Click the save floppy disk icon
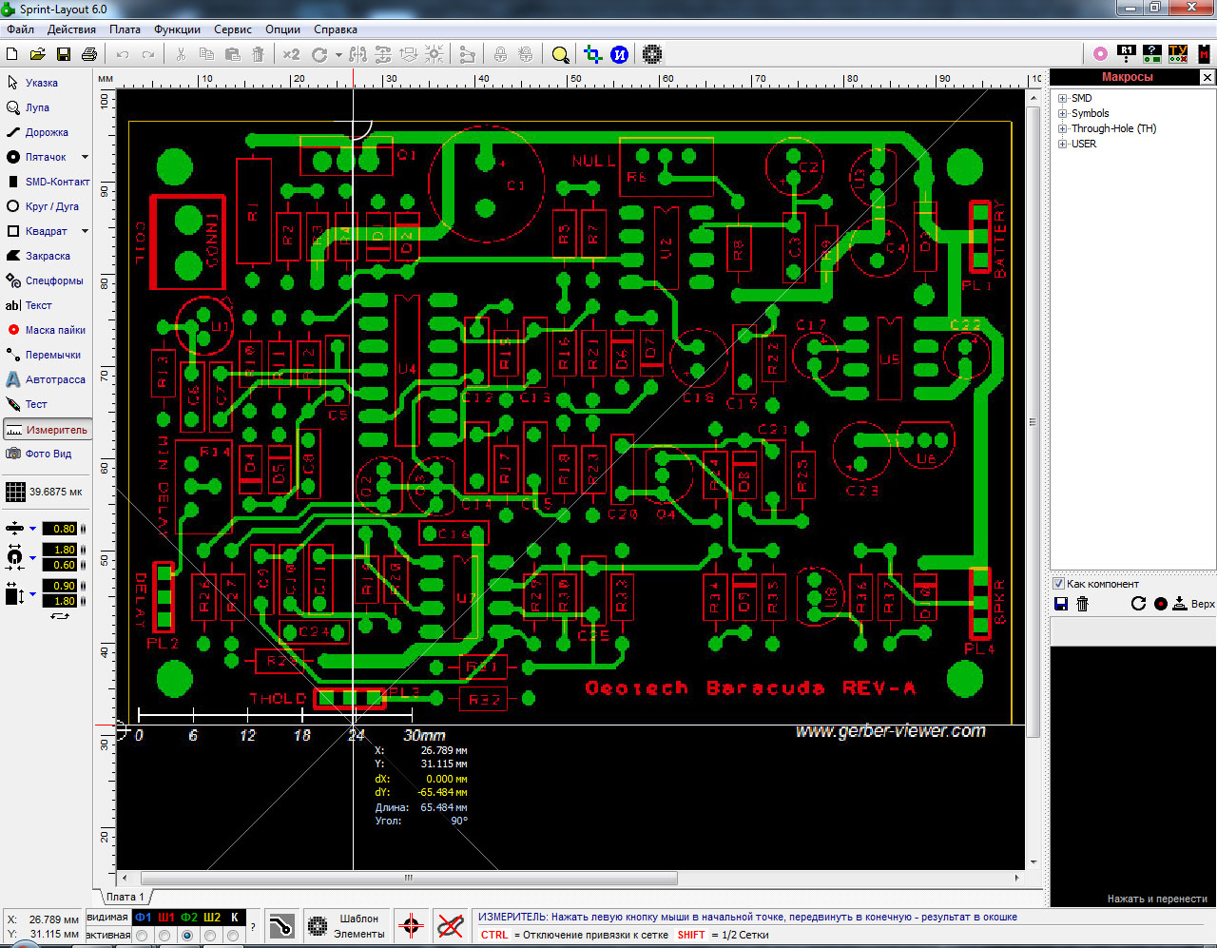 click(64, 55)
